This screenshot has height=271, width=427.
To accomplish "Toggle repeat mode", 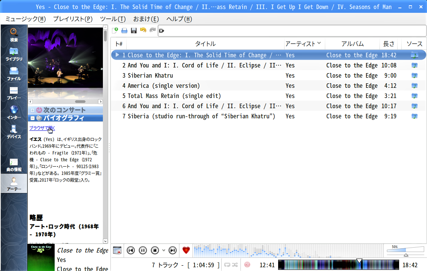I will click(227, 265).
